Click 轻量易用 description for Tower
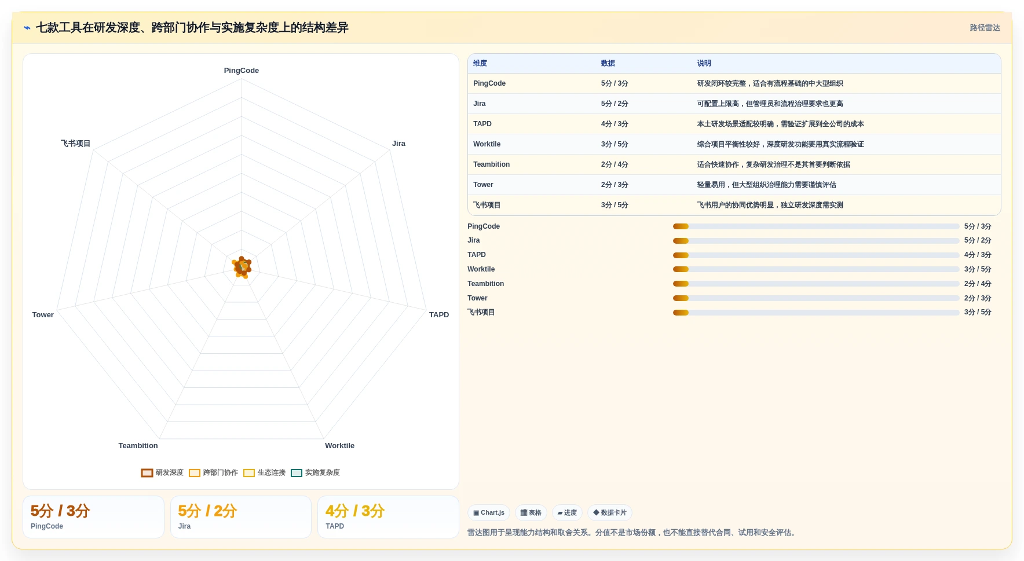The width and height of the screenshot is (1024, 561). 766,185
